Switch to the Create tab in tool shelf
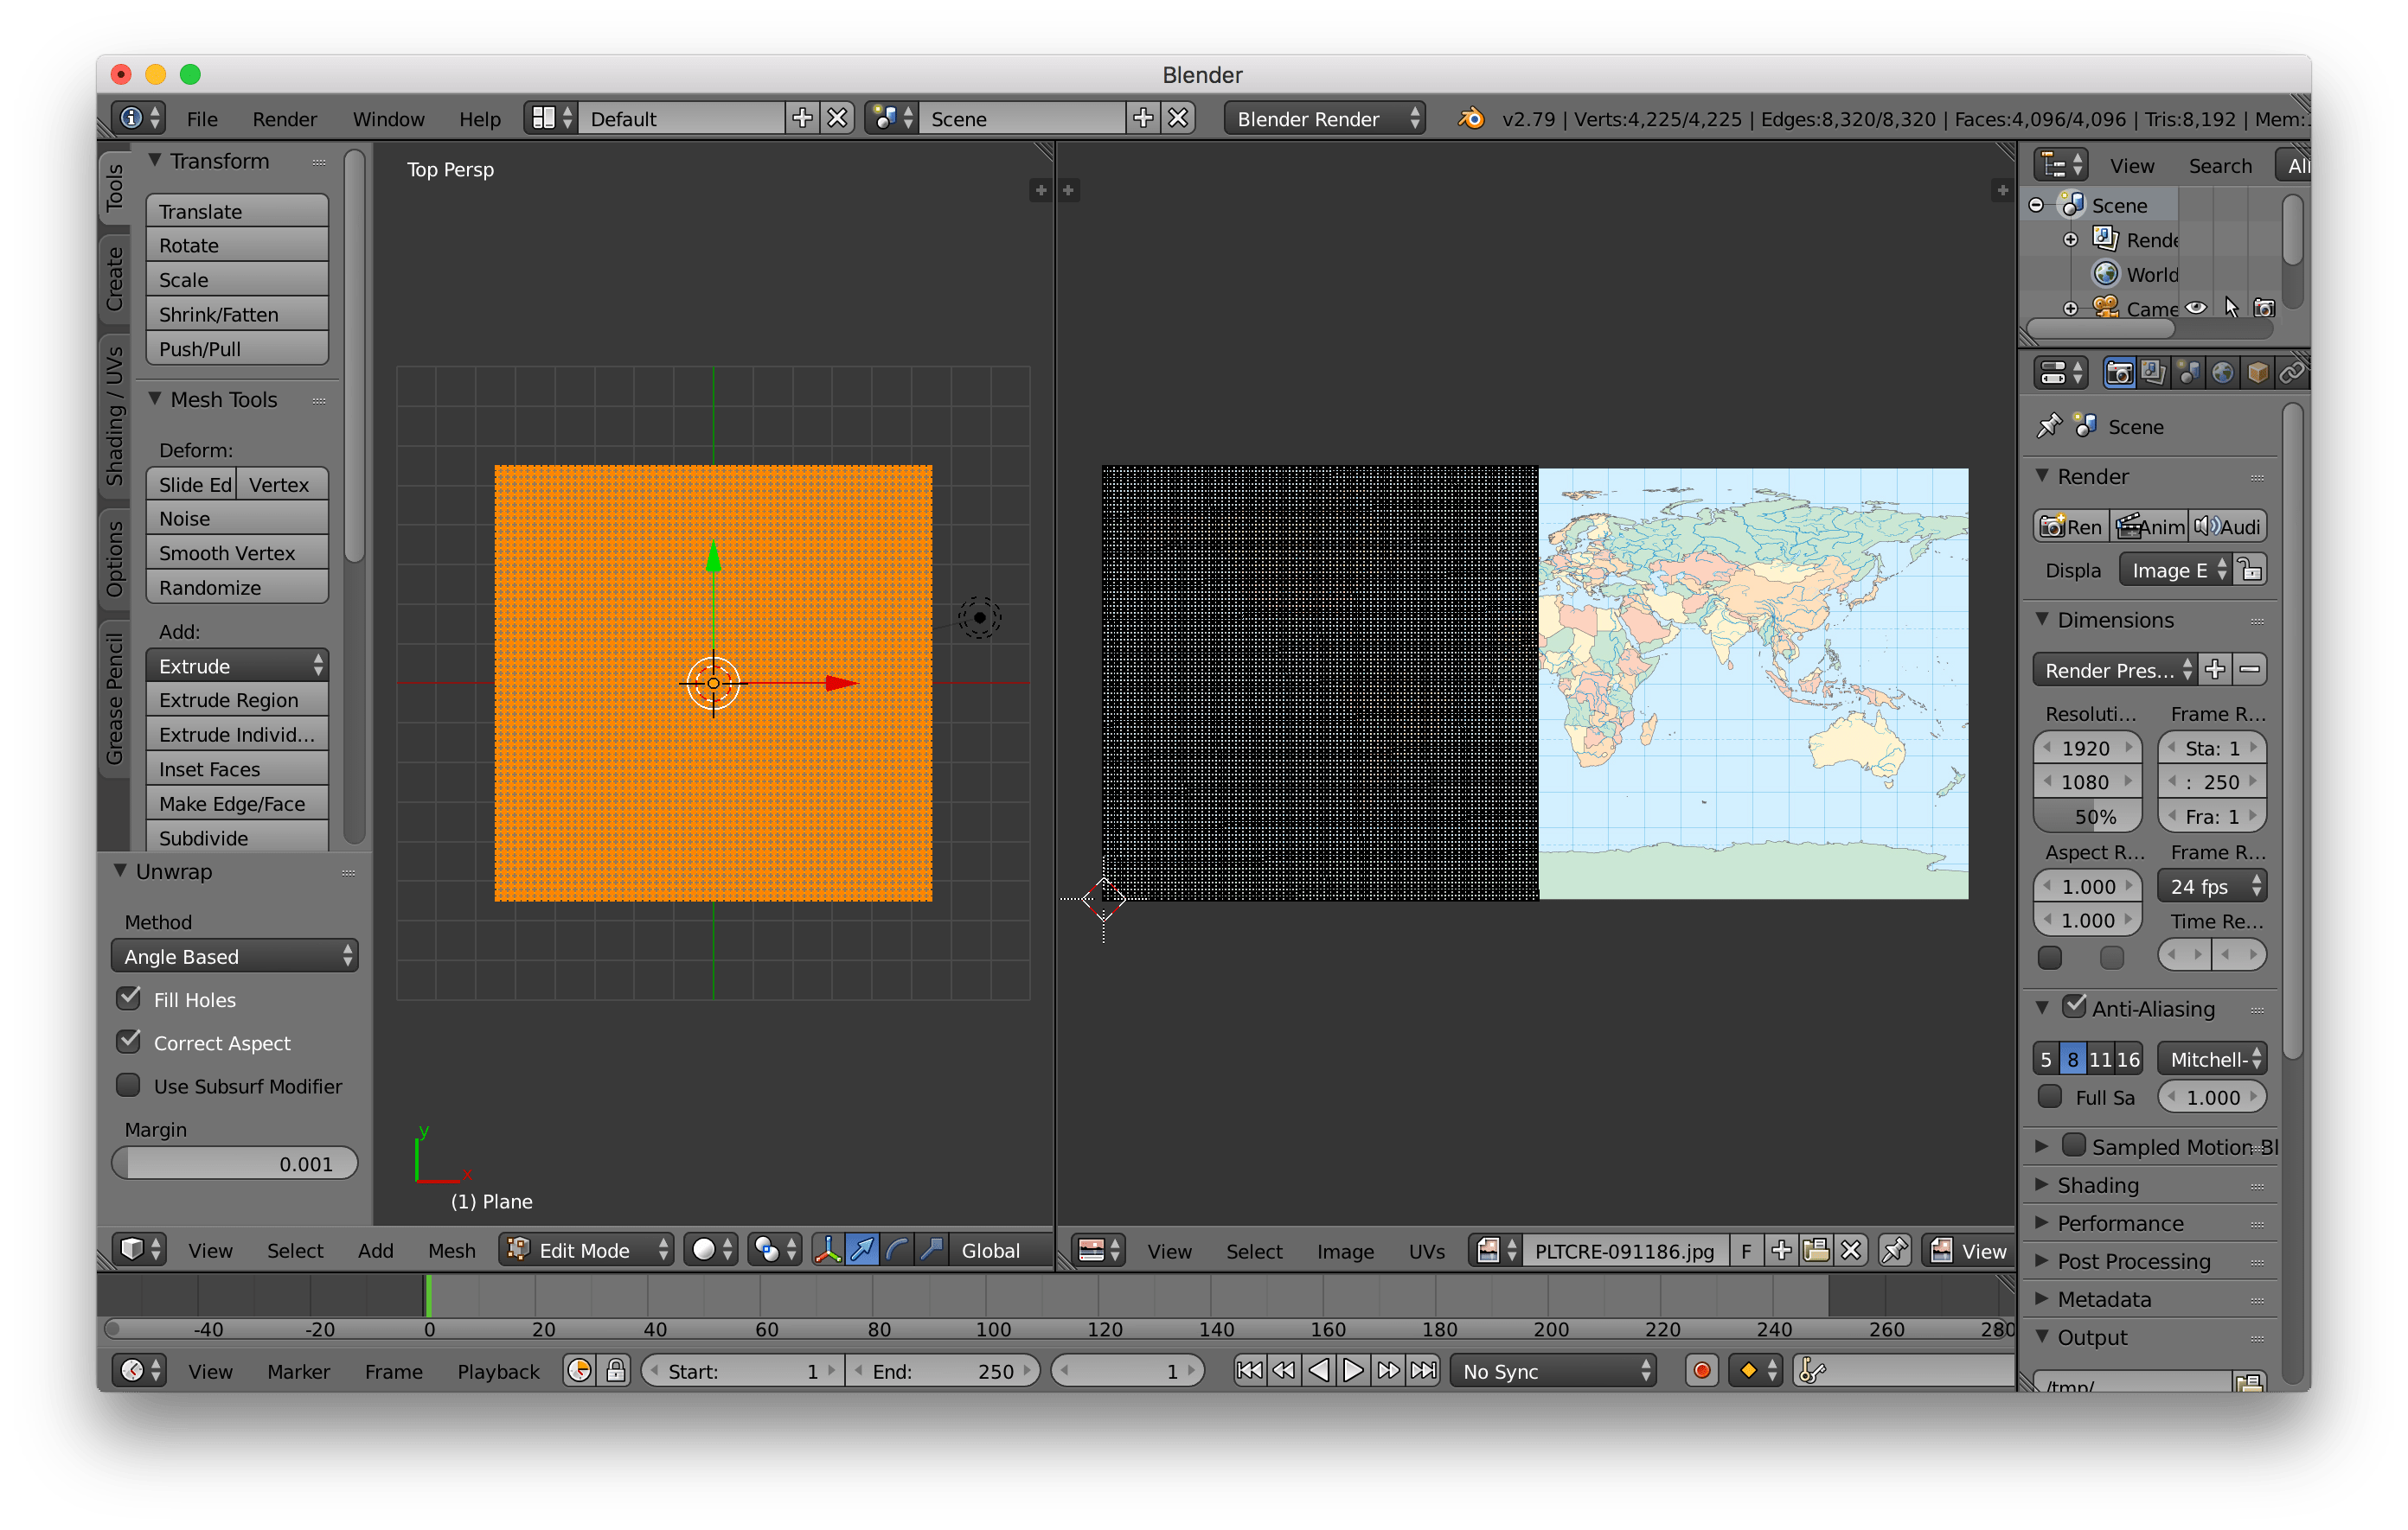This screenshot has height=1530, width=2408. (x=115, y=279)
